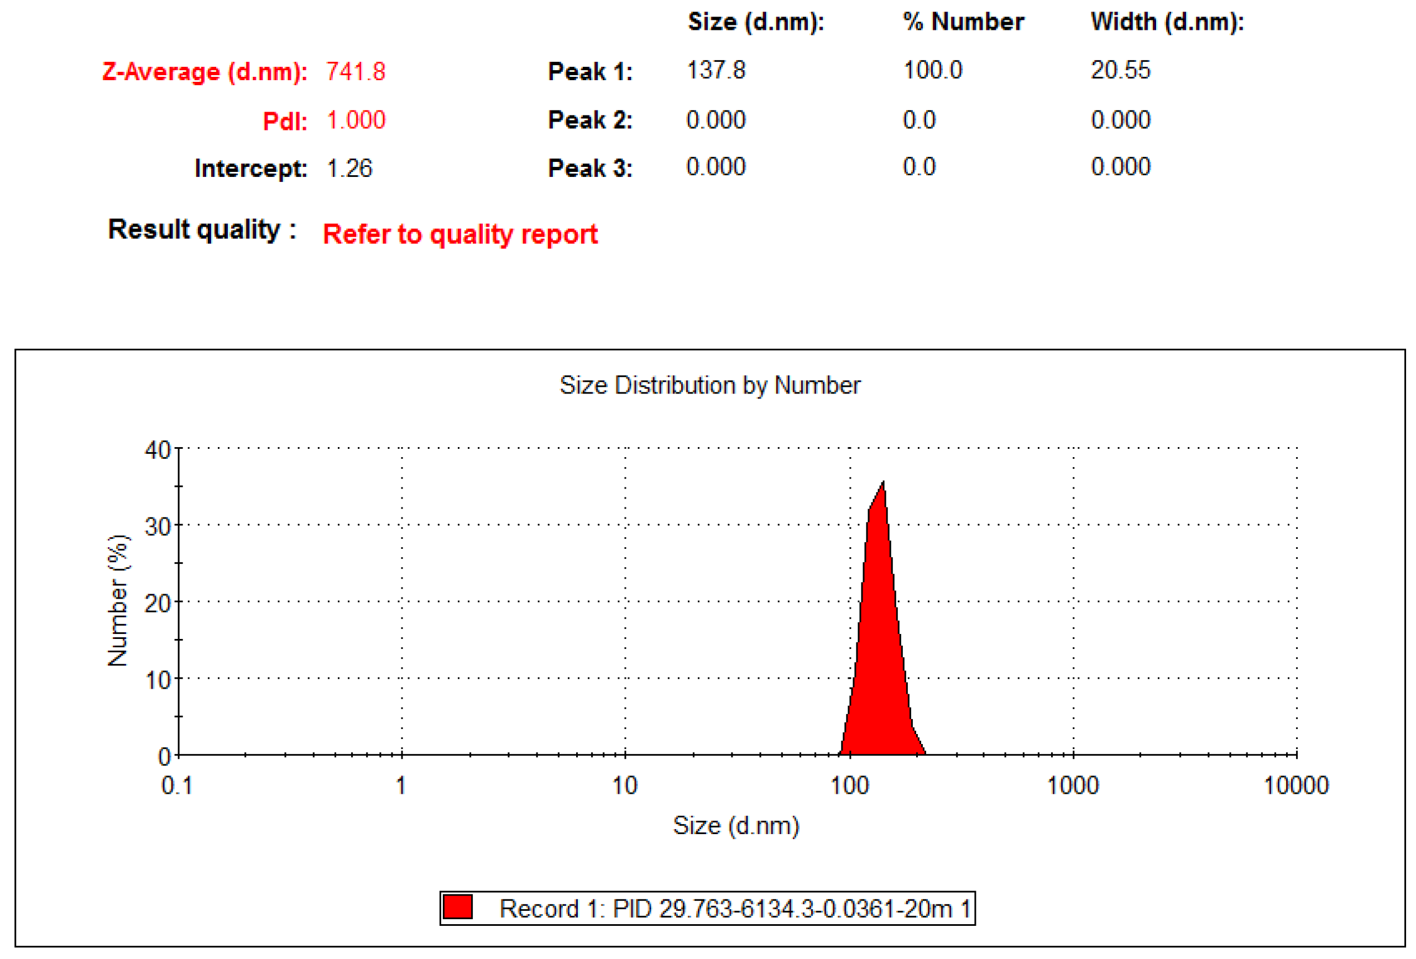Click the "Width (d.nm):" column header

[1167, 22]
